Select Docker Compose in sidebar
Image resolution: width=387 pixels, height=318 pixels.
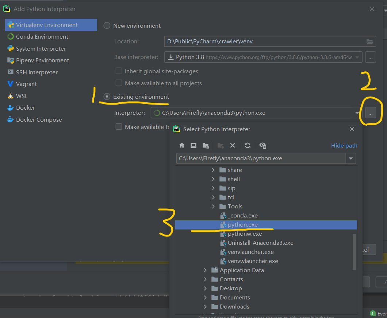click(51, 119)
